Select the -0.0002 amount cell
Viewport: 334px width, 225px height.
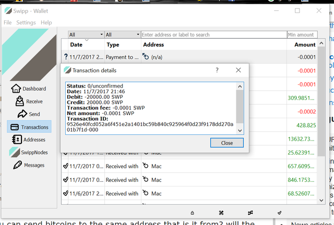302,111
